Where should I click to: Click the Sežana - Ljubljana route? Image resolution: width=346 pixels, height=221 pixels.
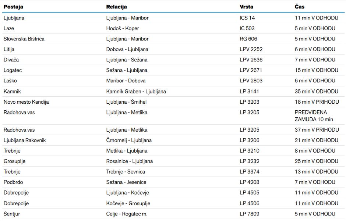pyautogui.click(x=127, y=70)
